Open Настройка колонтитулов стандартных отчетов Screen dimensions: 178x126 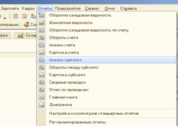pos(107,113)
